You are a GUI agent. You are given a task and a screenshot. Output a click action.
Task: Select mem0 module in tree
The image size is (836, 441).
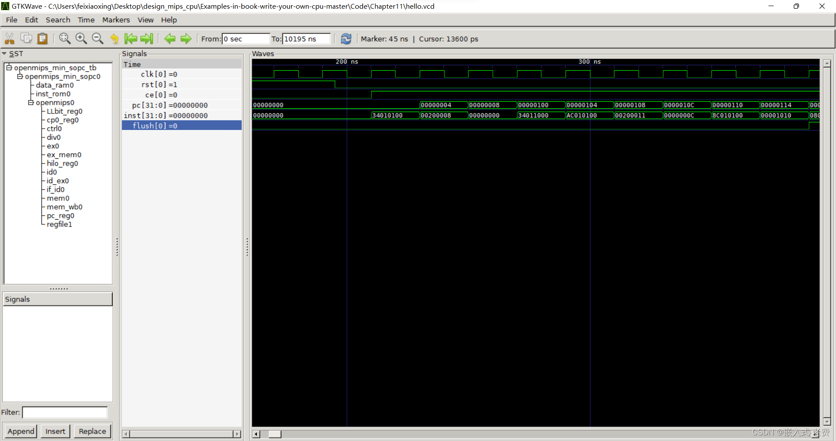(58, 198)
